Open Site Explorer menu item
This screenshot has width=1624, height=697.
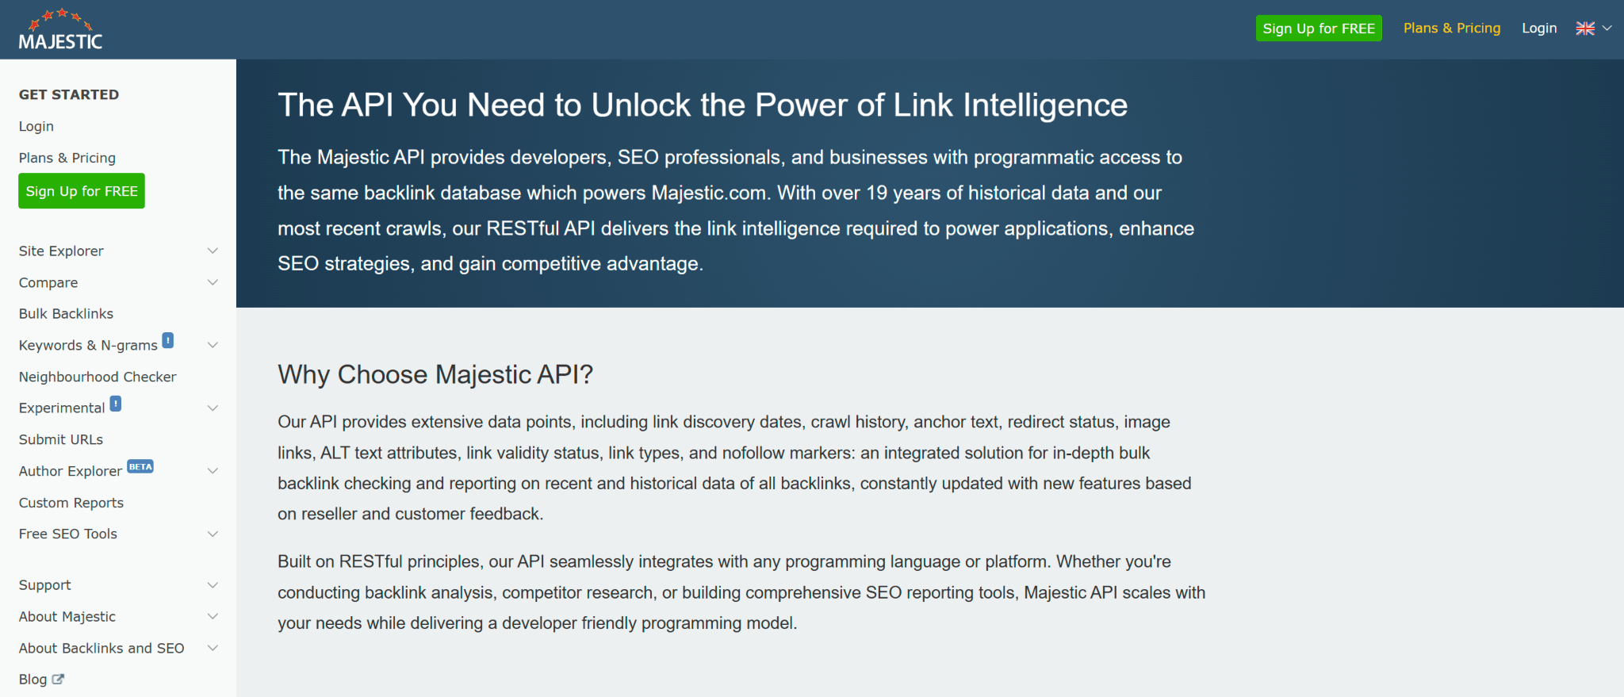pos(61,251)
